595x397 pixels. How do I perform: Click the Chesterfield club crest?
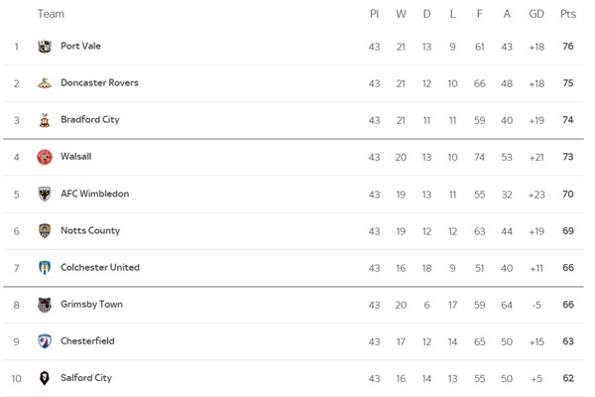pyautogui.click(x=45, y=341)
